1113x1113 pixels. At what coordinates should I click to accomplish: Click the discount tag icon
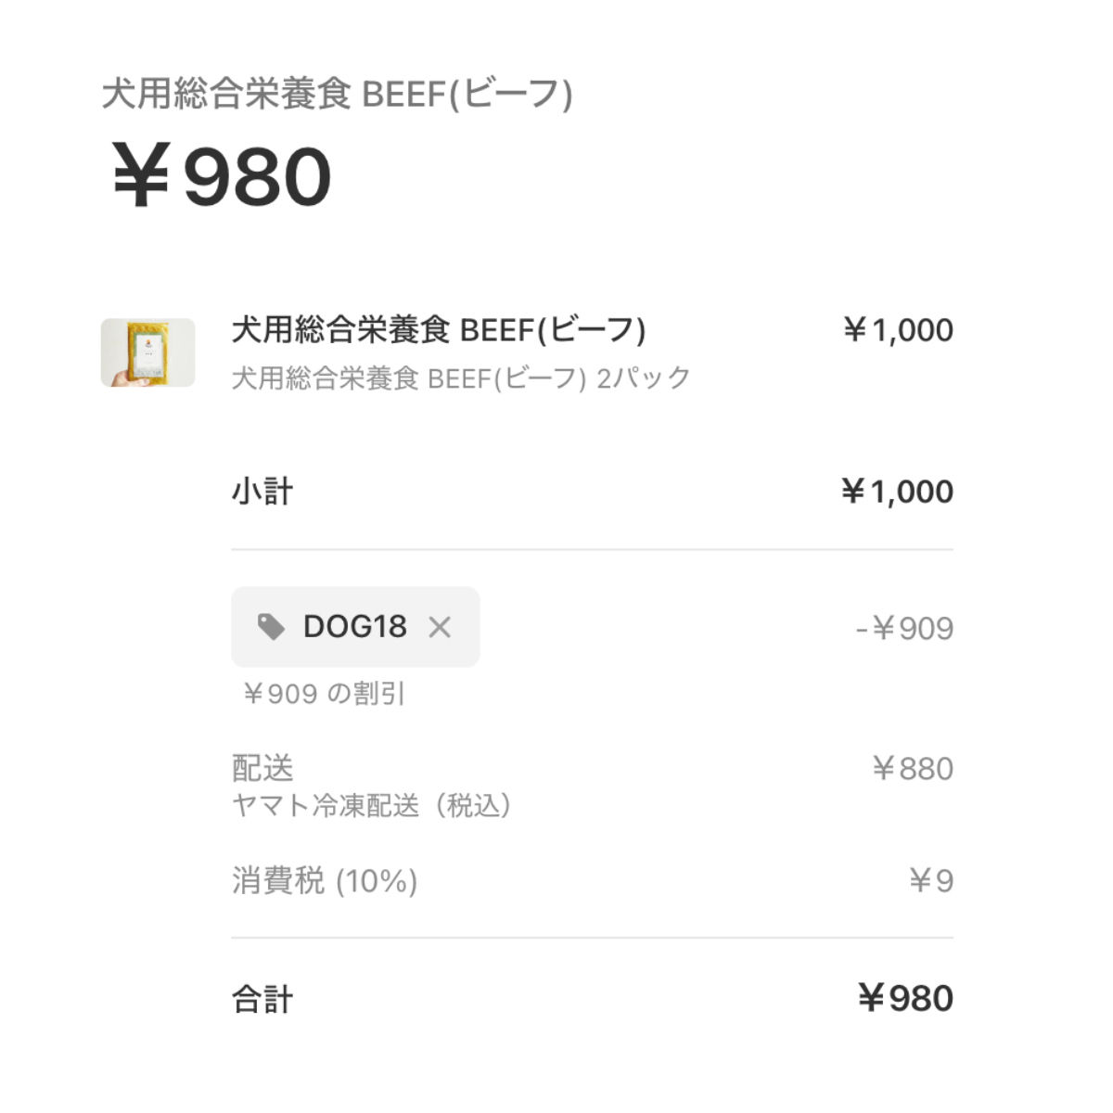coord(271,628)
